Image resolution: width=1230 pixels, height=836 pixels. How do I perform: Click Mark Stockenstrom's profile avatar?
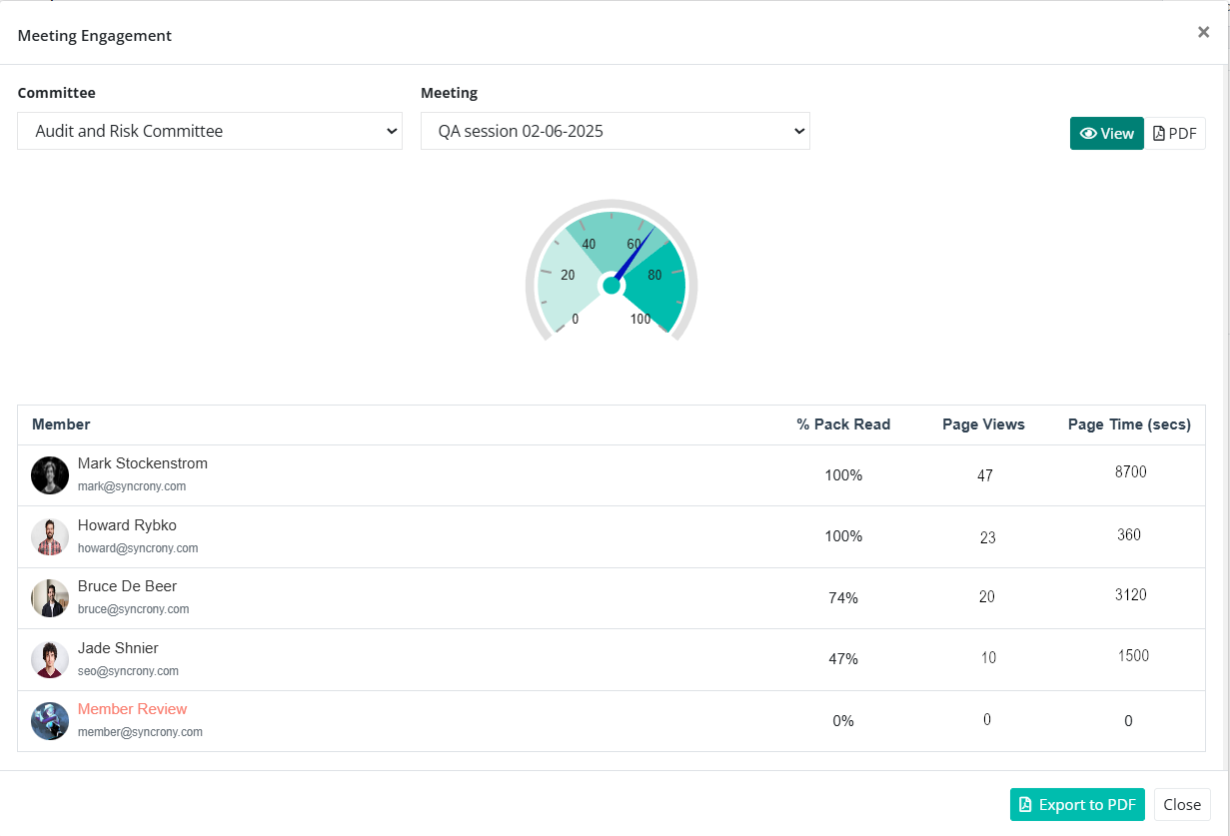pyautogui.click(x=50, y=475)
